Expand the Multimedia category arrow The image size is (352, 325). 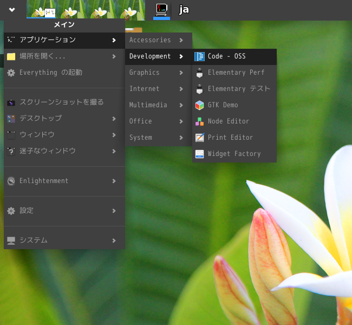point(181,105)
